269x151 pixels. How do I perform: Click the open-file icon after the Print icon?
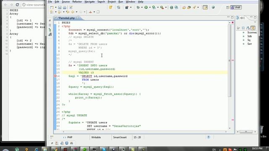71,8
